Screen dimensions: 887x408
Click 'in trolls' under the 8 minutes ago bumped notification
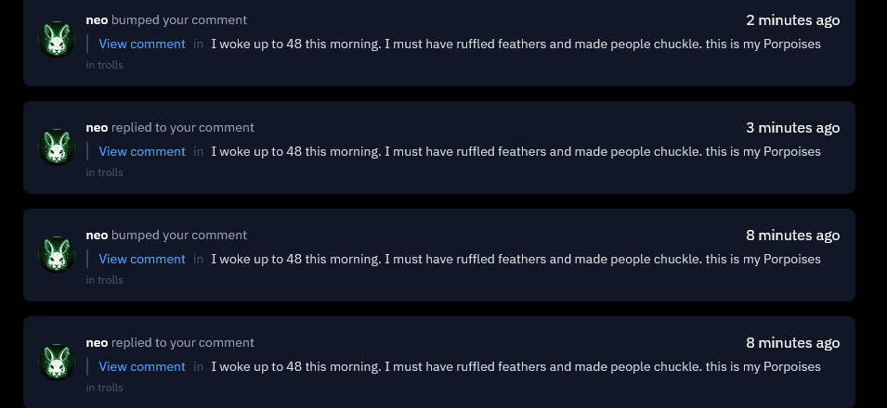(x=105, y=280)
